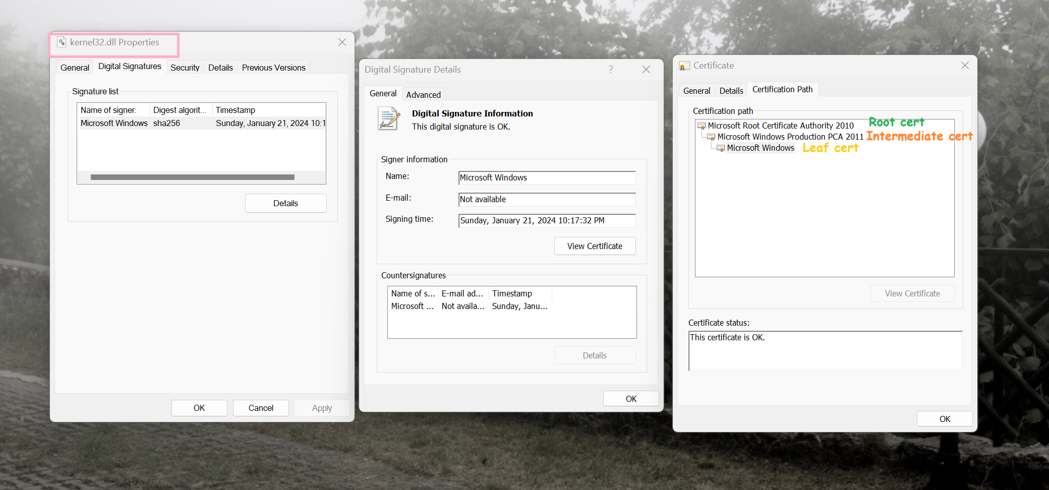Image resolution: width=1049 pixels, height=490 pixels.
Task: Select Microsoft Windows Production PCA 2011 node
Action: [790, 137]
